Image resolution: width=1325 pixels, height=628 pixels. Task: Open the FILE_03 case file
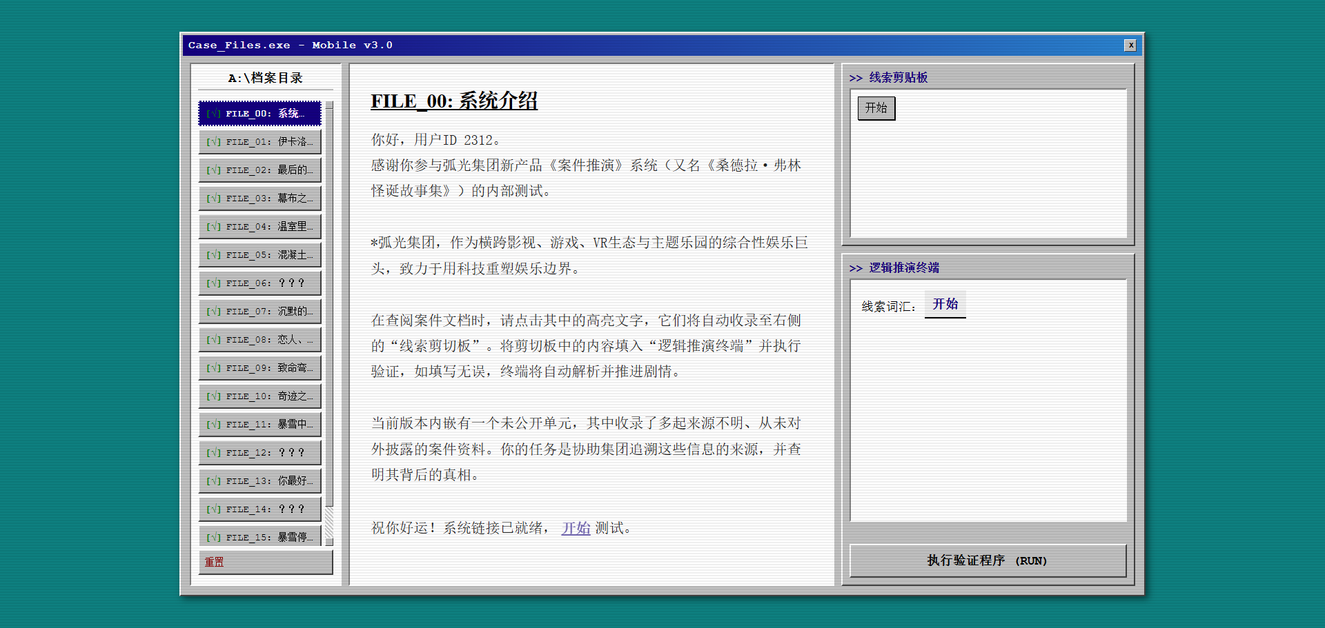259,199
